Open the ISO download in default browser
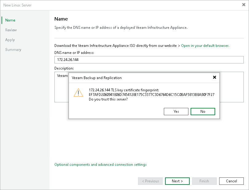Viewport: 249px width, 190px height. (x=205, y=45)
